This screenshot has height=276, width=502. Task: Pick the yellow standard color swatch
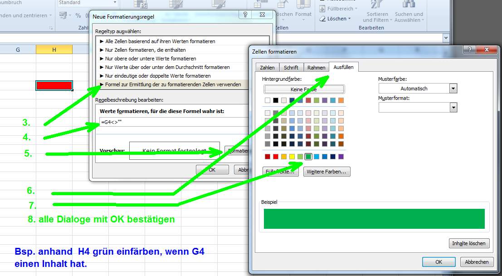(x=292, y=157)
